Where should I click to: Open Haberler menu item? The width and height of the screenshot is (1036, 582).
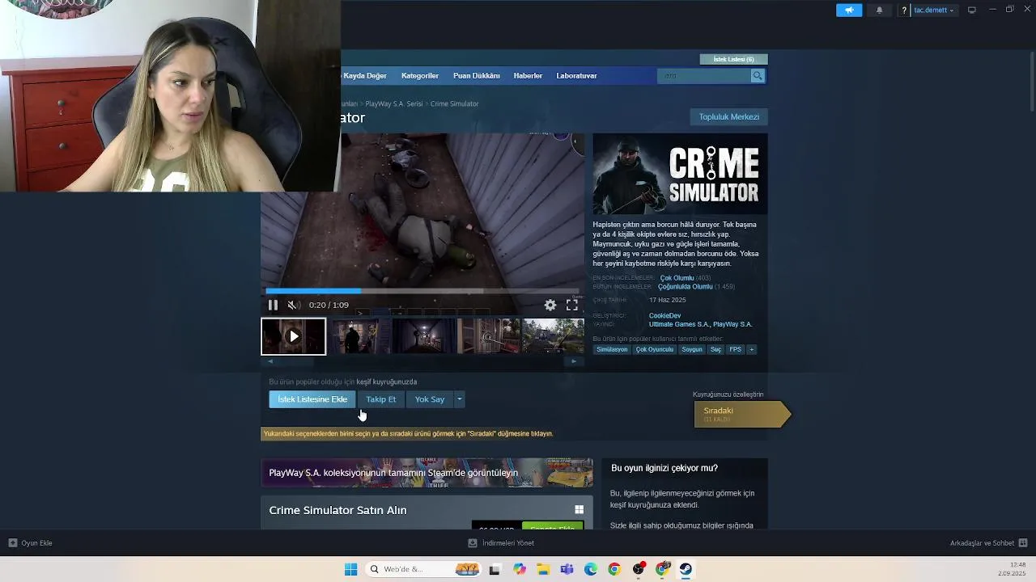click(x=528, y=76)
